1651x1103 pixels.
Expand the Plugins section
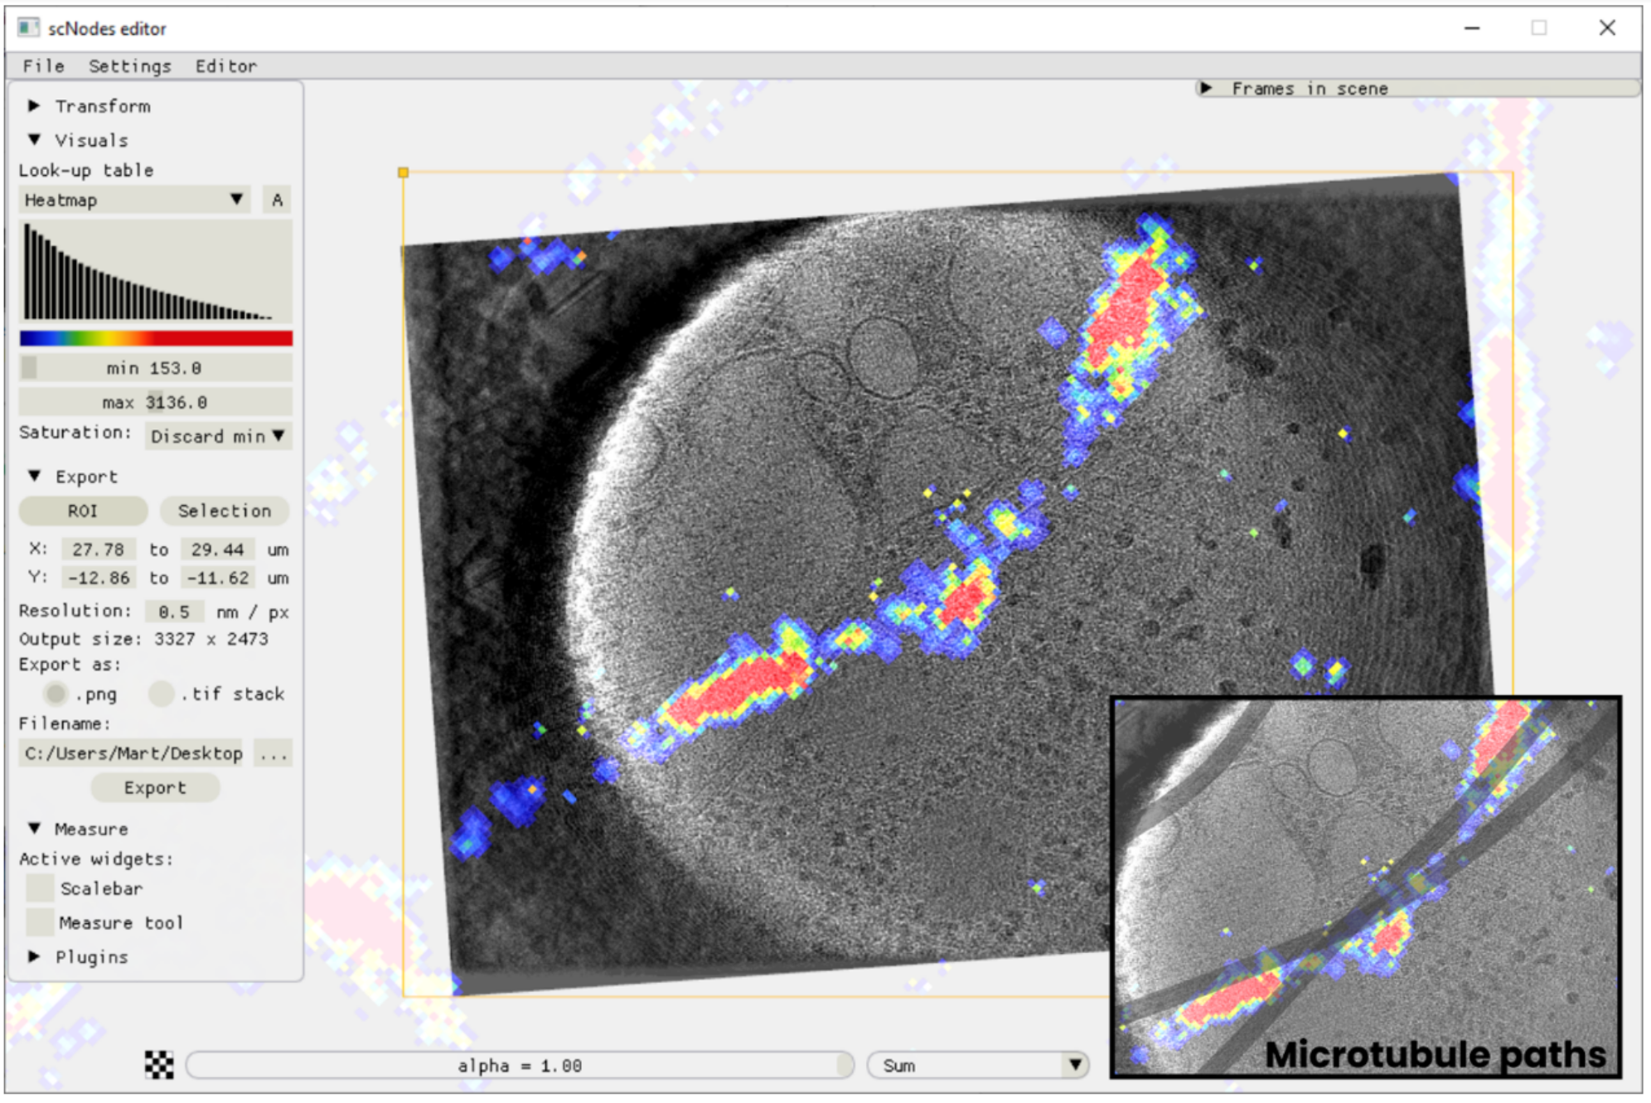[x=34, y=956]
